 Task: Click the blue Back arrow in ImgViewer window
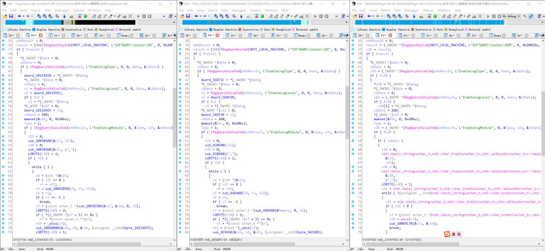(19, 16)
